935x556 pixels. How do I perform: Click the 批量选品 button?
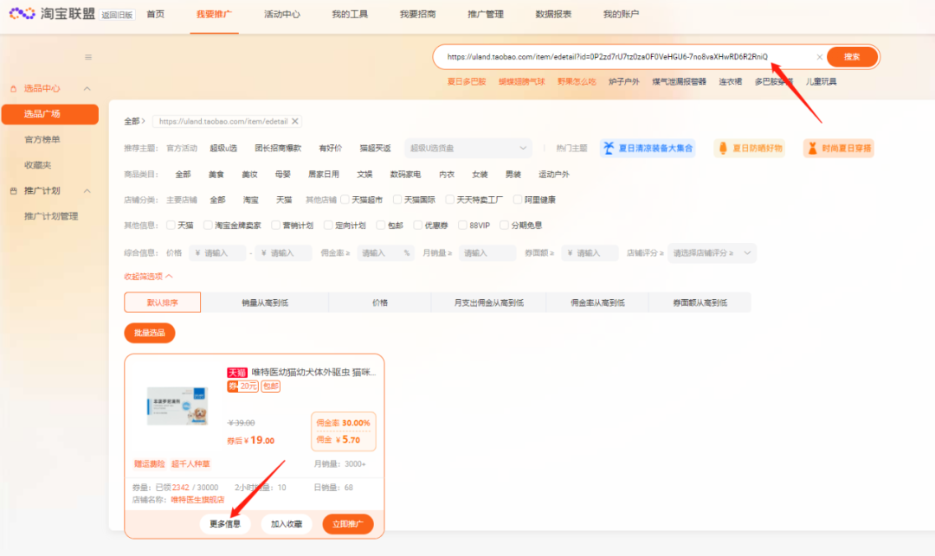(x=150, y=333)
